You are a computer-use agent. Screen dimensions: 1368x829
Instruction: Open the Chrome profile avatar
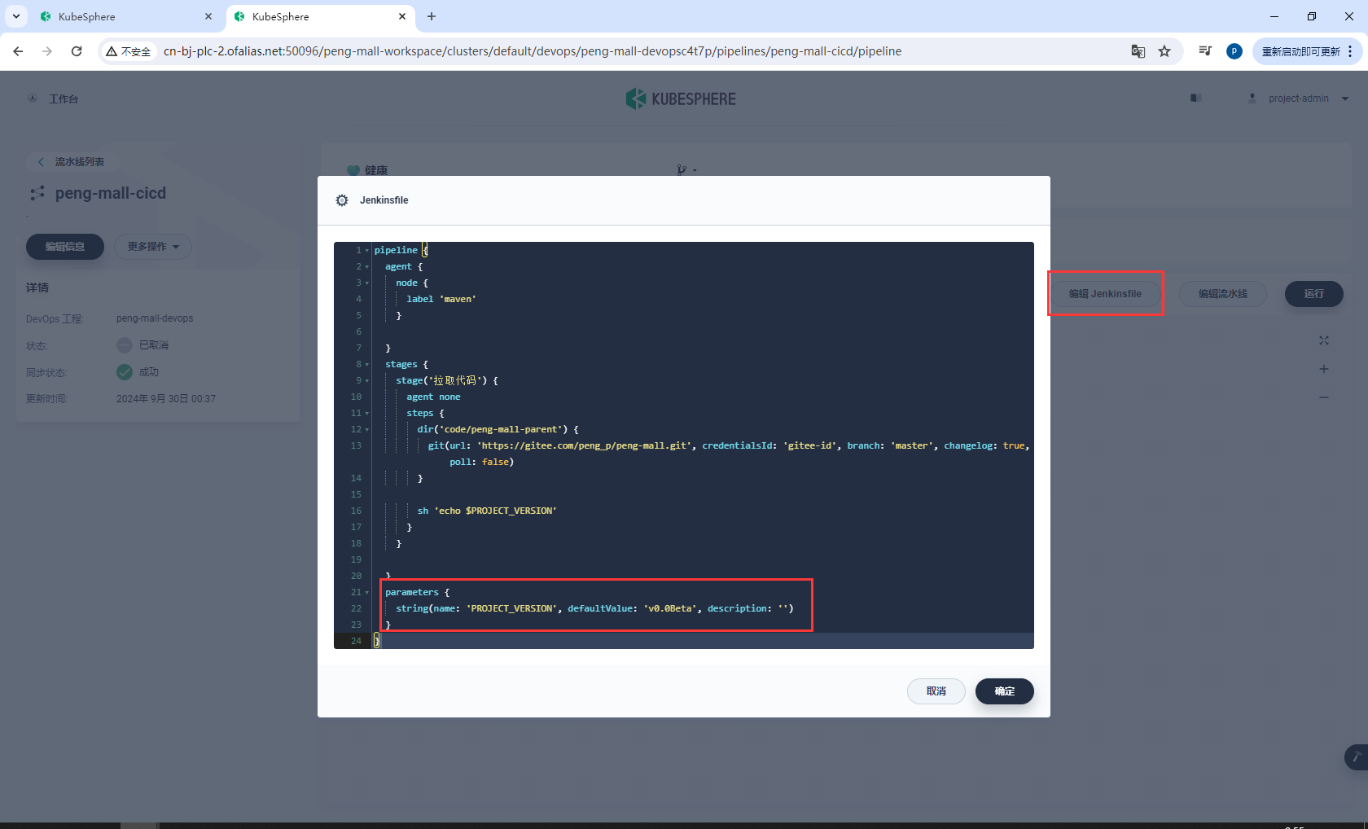[x=1234, y=51]
